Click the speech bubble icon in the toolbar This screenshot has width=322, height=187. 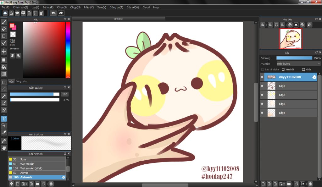[17, 13]
